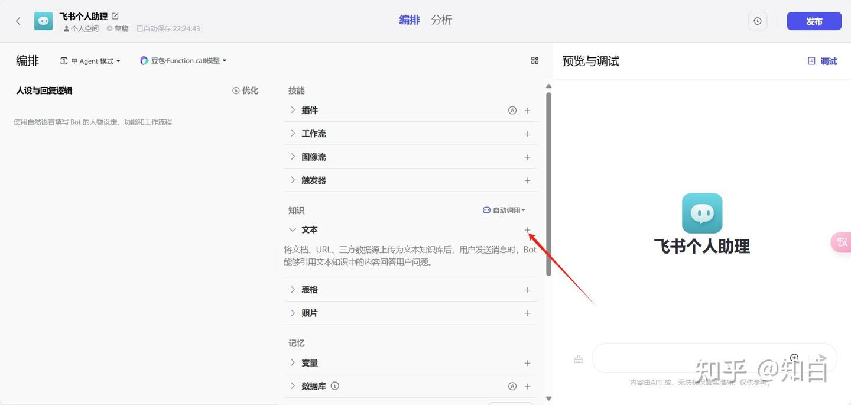Add a table with 表格 plus icon
Viewport: 851px width, 405px height.
[x=527, y=290]
